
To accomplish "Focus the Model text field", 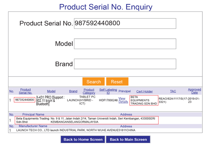I will pyautogui.click(x=125, y=44).
